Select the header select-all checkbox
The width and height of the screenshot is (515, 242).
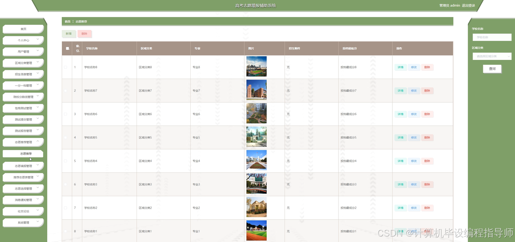[67, 49]
